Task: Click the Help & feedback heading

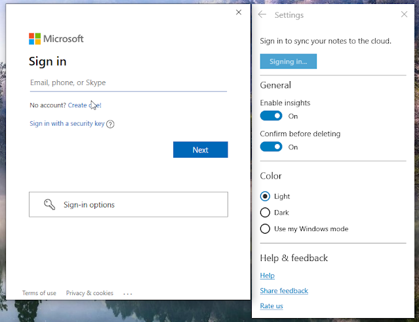Action: [x=294, y=258]
